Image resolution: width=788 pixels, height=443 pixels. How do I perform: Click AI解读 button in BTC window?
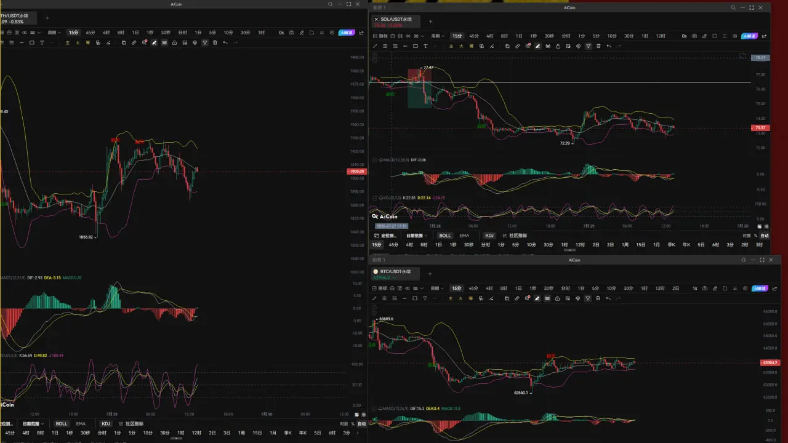[x=758, y=288]
